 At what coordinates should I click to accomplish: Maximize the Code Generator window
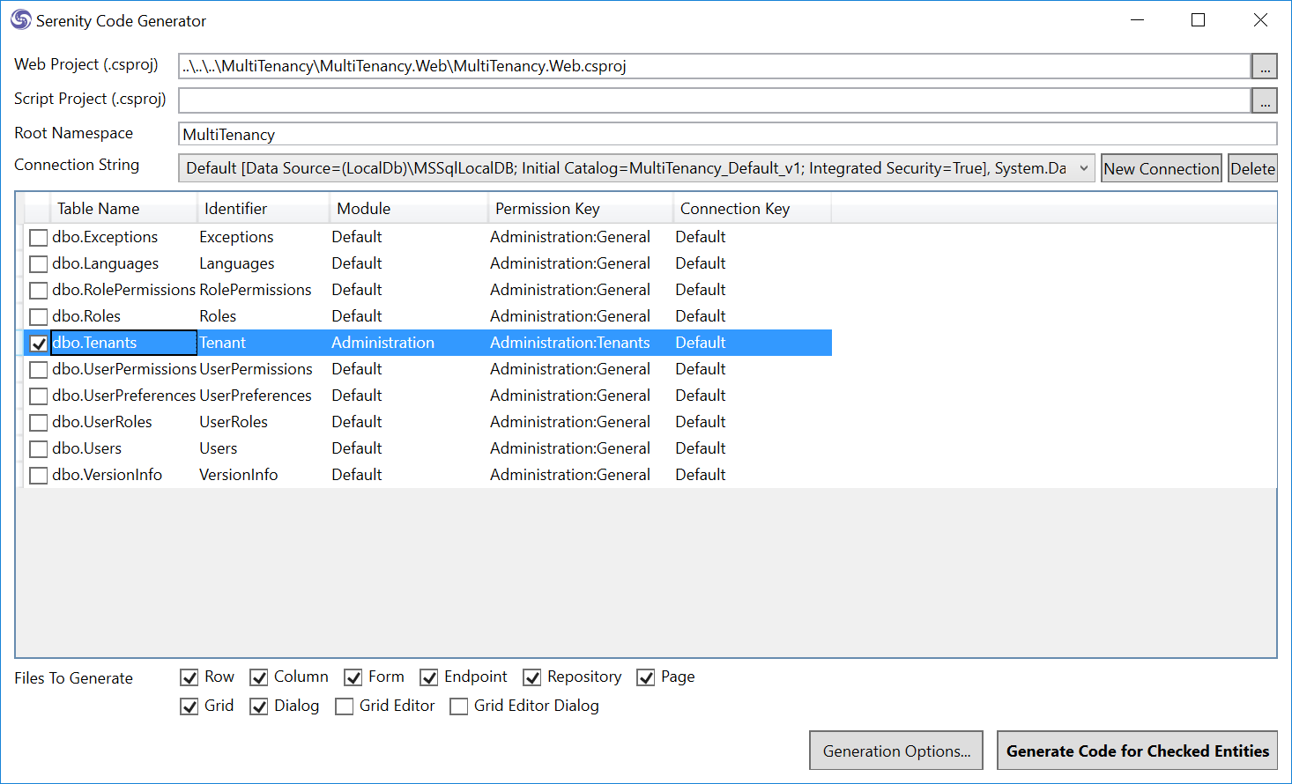pyautogui.click(x=1198, y=20)
